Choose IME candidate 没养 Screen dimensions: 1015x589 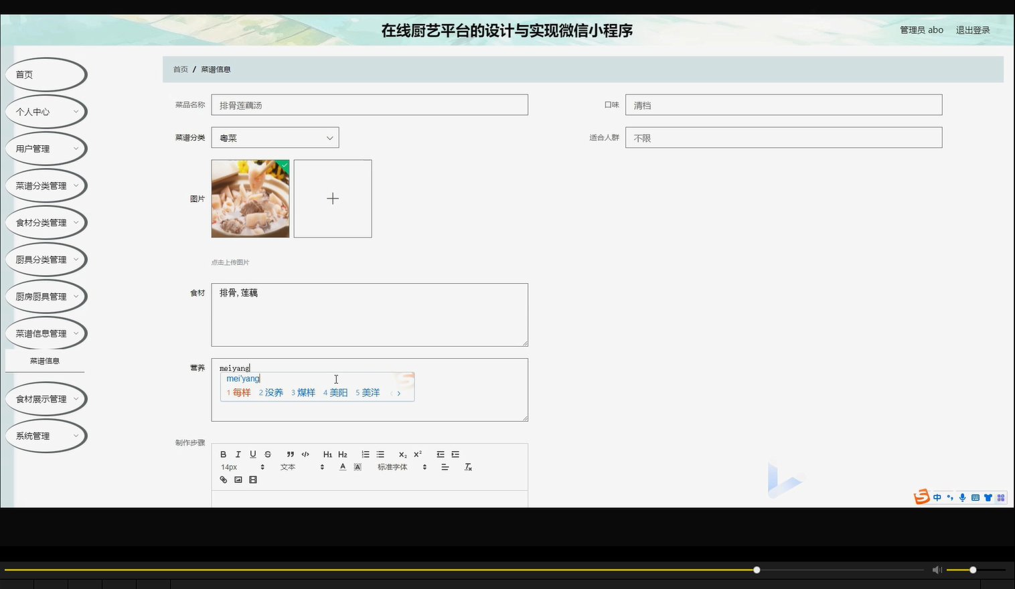pos(271,393)
